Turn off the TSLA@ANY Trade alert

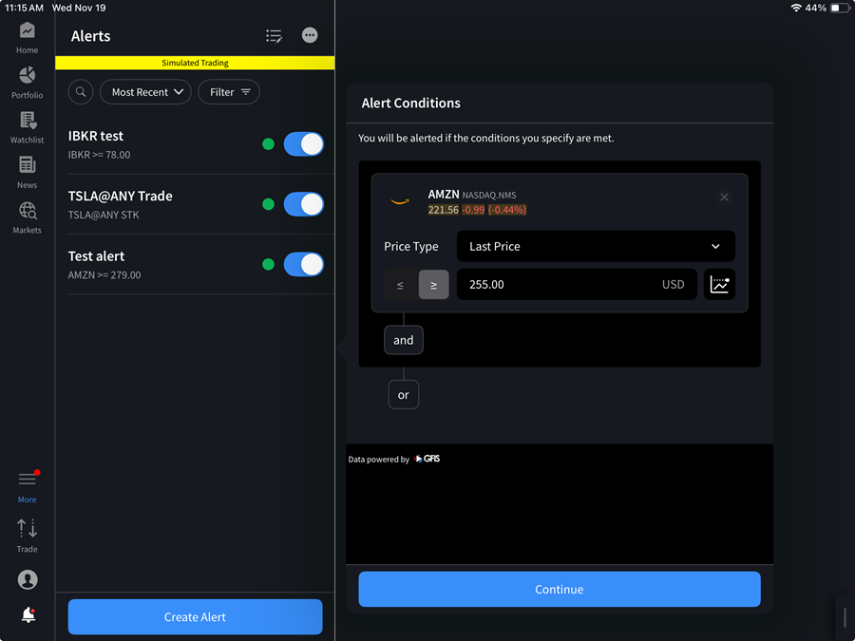(x=302, y=203)
